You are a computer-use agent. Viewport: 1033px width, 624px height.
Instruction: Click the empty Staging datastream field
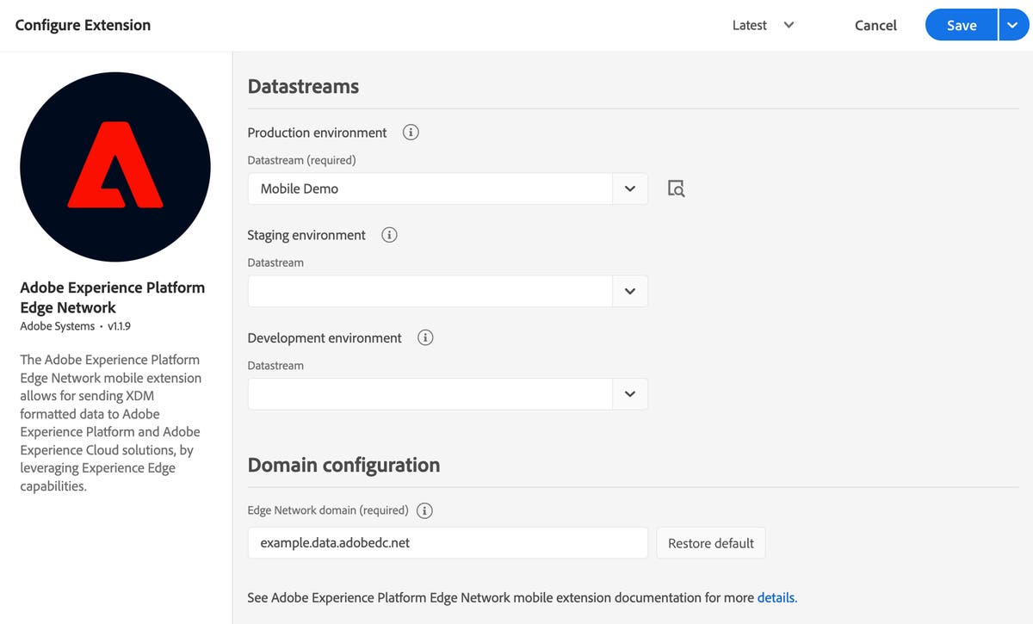pyautogui.click(x=430, y=291)
